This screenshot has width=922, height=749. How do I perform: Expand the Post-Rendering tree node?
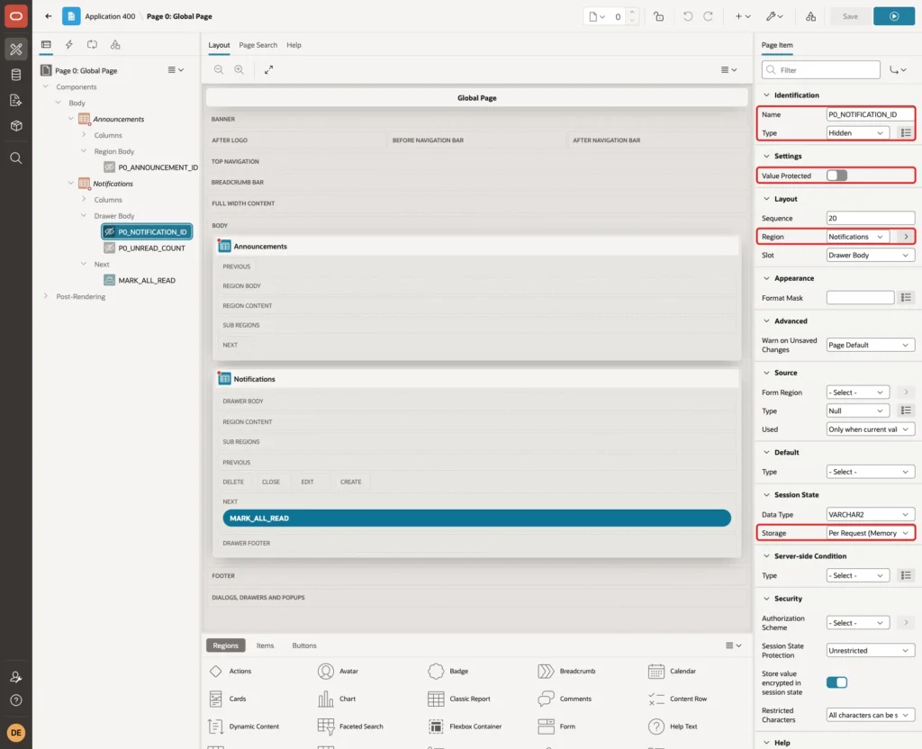point(45,296)
